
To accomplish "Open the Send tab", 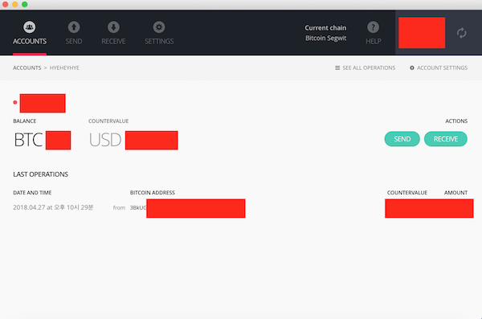I will pyautogui.click(x=74, y=33).
